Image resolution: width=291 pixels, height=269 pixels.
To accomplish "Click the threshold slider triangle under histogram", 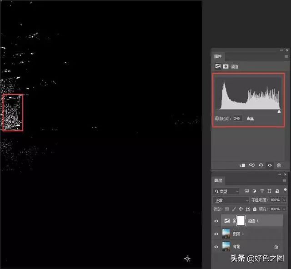I will (x=279, y=111).
